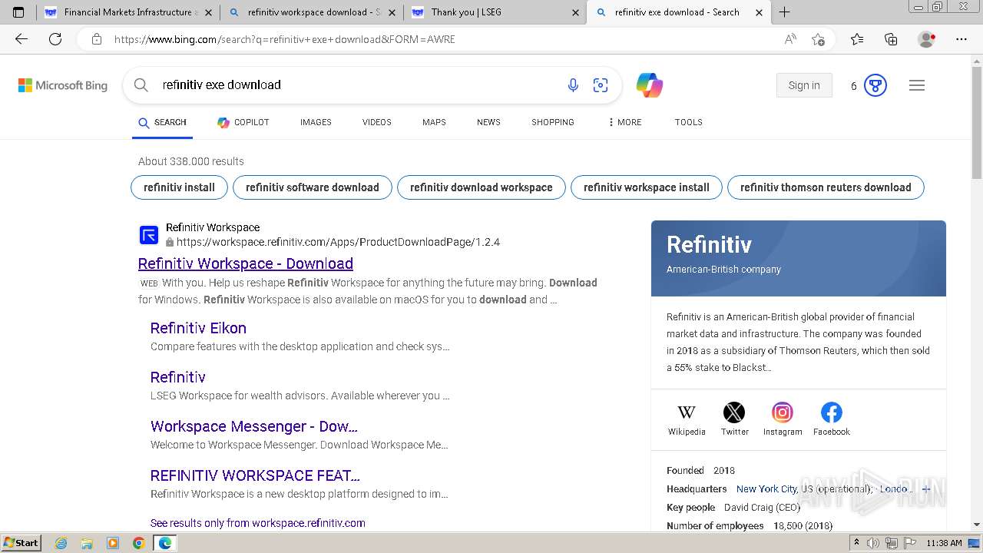Click the Microsoft Bing logo
983x553 pixels.
[63, 85]
